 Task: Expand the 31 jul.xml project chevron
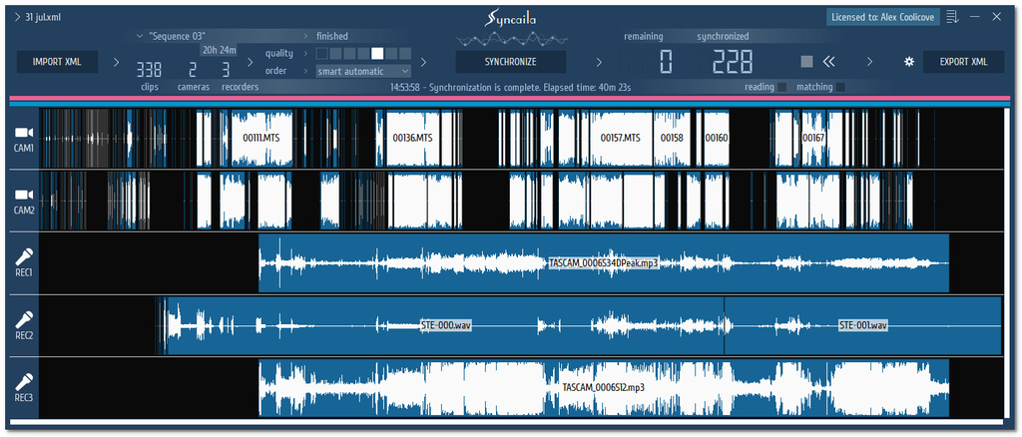click(16, 16)
